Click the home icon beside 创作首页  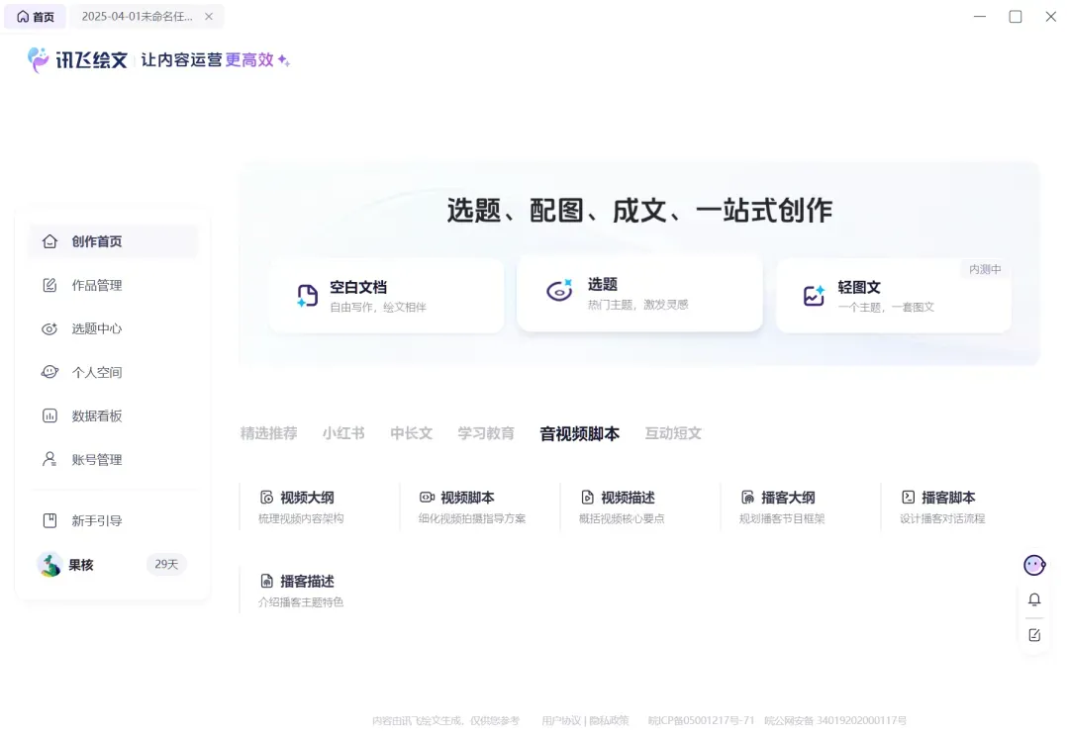pos(49,241)
